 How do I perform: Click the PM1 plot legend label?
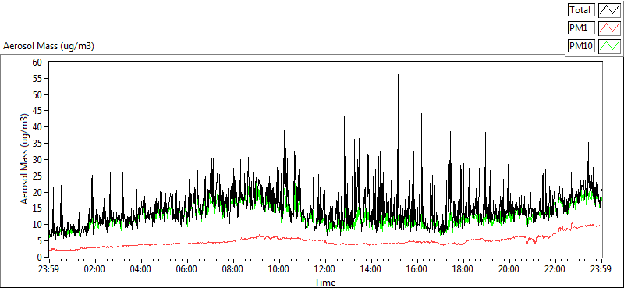click(581, 28)
